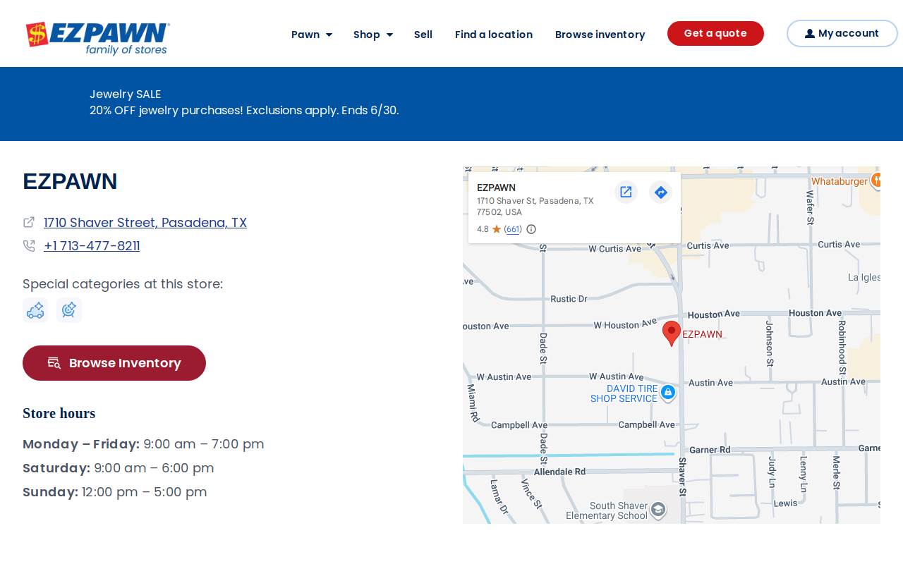Expand the Shop dropdown menu
The width and height of the screenshot is (903, 564).
pyautogui.click(x=373, y=35)
